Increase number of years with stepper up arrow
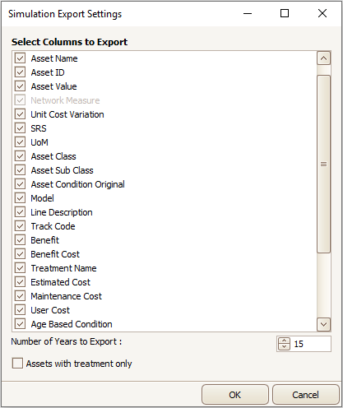 pos(284,341)
